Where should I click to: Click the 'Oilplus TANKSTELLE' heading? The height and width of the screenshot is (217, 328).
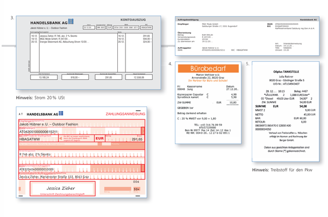(286, 72)
